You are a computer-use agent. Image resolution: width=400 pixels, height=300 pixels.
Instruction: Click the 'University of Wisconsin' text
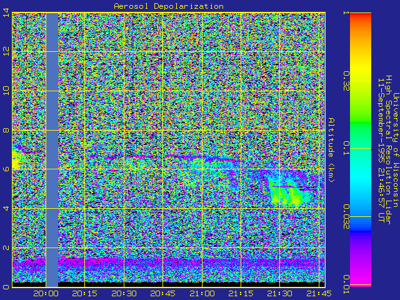coord(396,150)
